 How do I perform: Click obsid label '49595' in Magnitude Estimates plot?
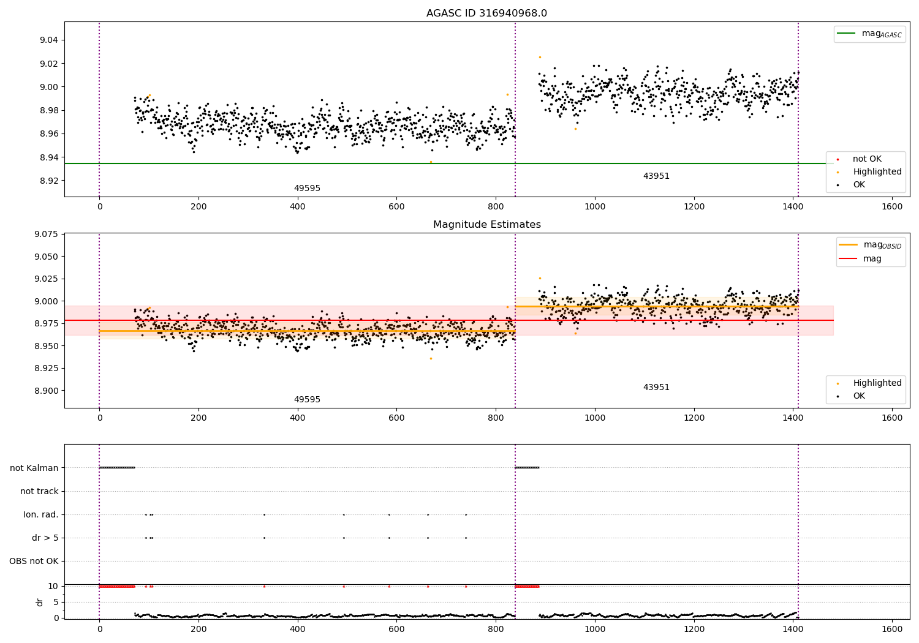coord(307,400)
